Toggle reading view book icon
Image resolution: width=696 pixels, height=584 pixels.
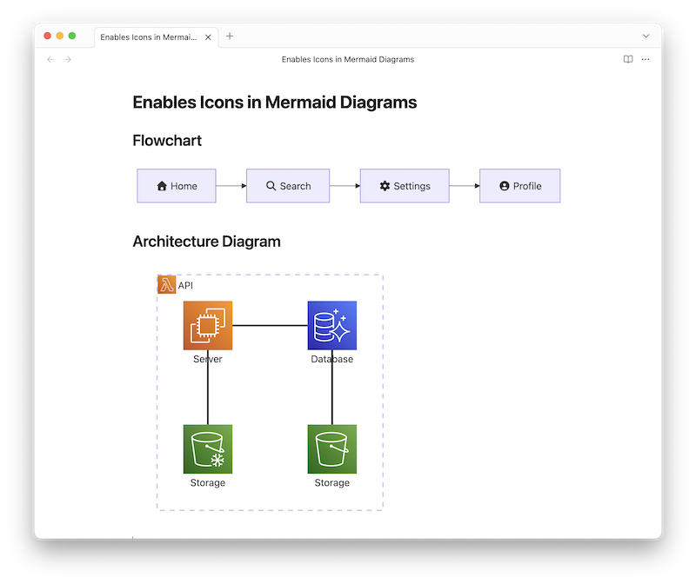point(628,59)
